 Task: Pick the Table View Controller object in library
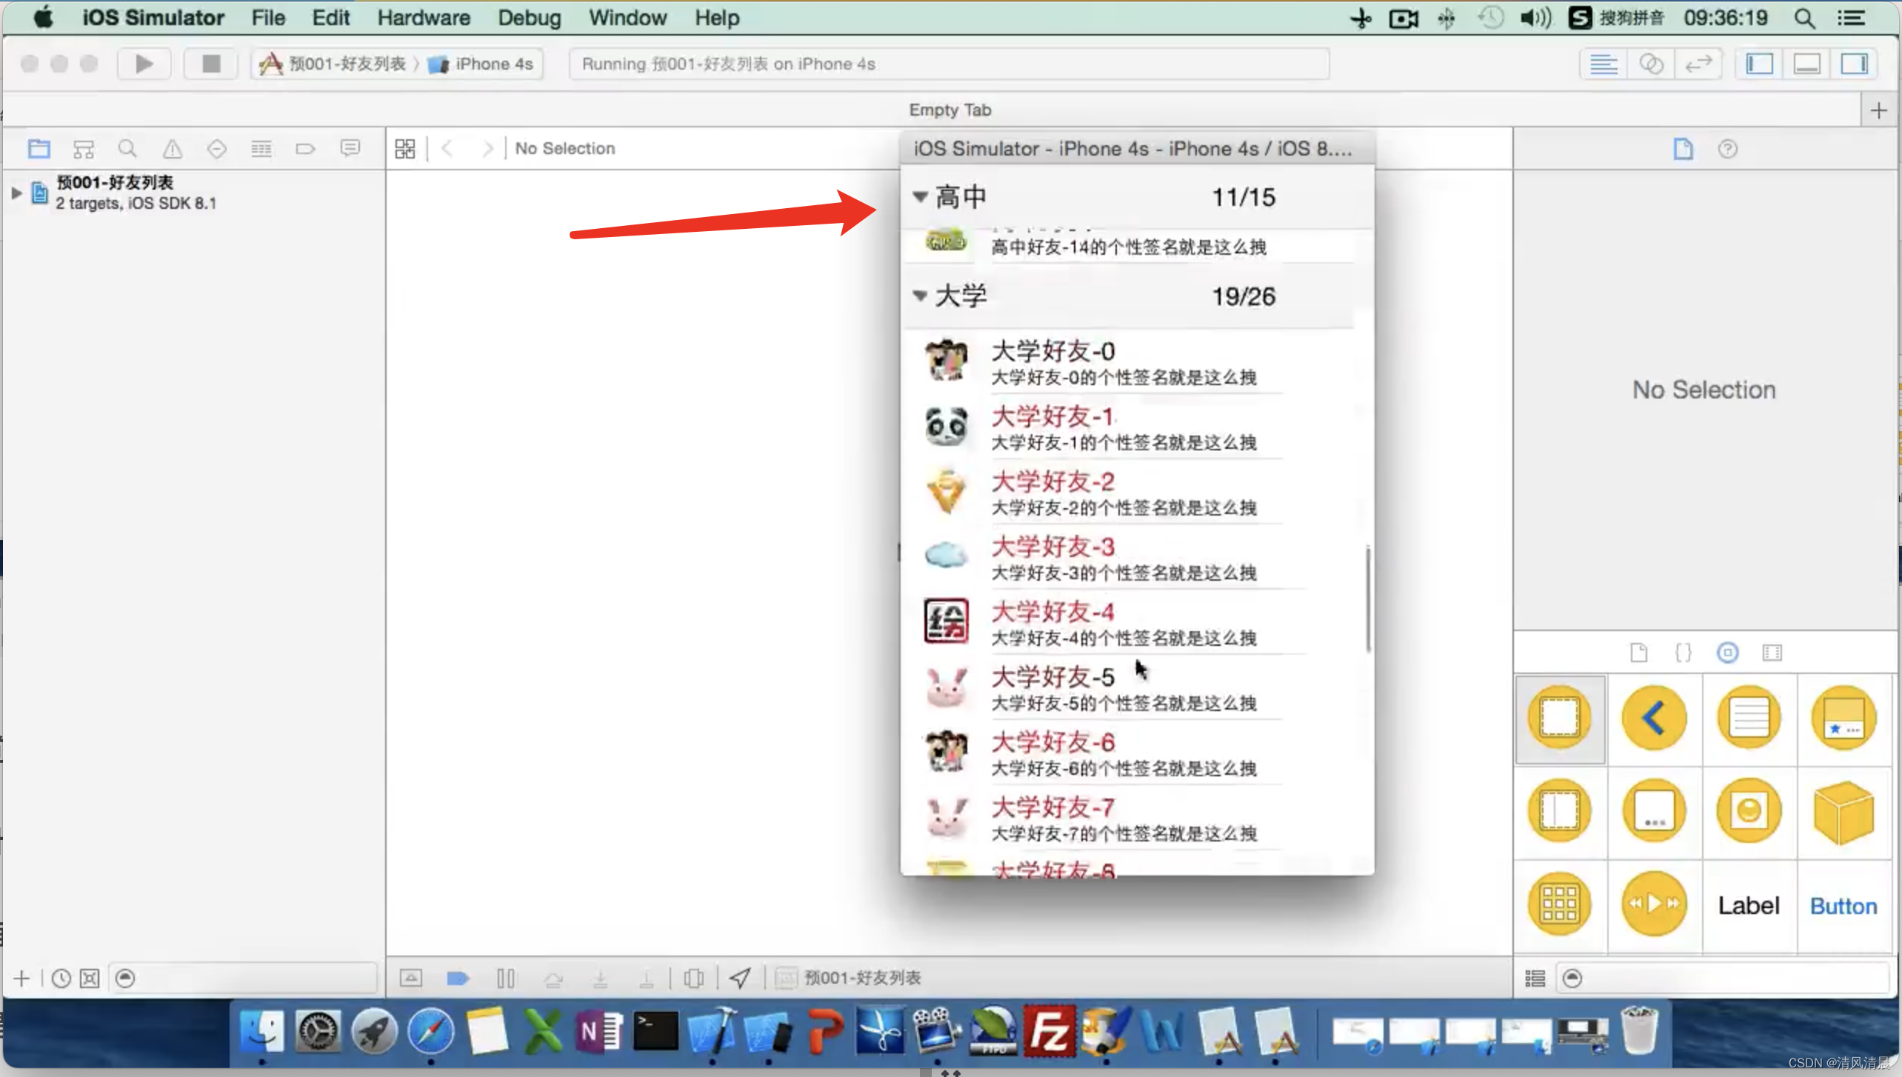[x=1749, y=718]
